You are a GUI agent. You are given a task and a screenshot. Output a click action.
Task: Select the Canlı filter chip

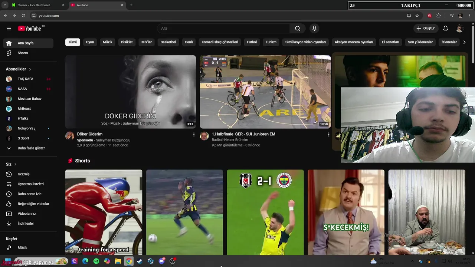tap(189, 42)
